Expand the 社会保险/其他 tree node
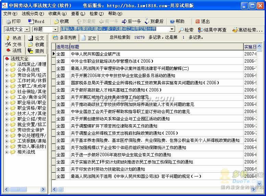The width and height of the screenshot is (266, 196). click(7, 92)
